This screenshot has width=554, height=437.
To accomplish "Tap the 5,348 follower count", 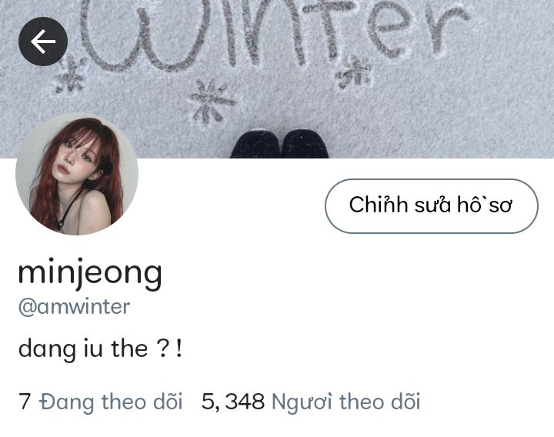I will tap(233, 402).
